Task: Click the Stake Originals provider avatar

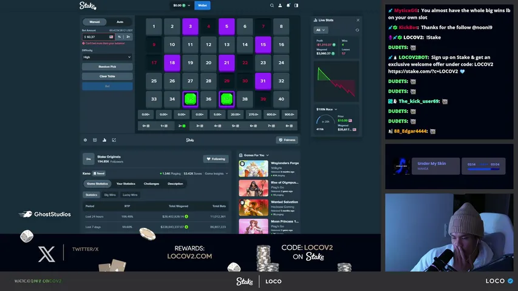Action: point(89,159)
